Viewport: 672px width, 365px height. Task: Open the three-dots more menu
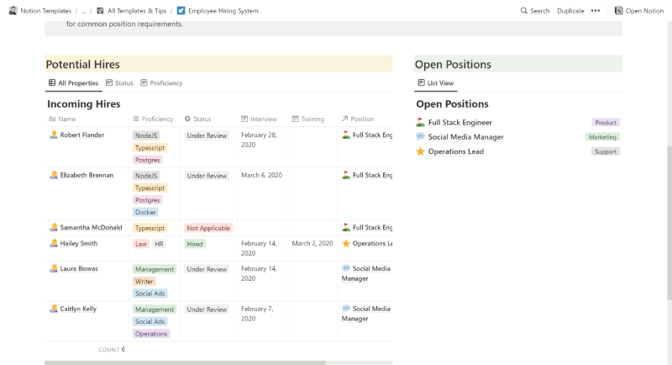(596, 11)
